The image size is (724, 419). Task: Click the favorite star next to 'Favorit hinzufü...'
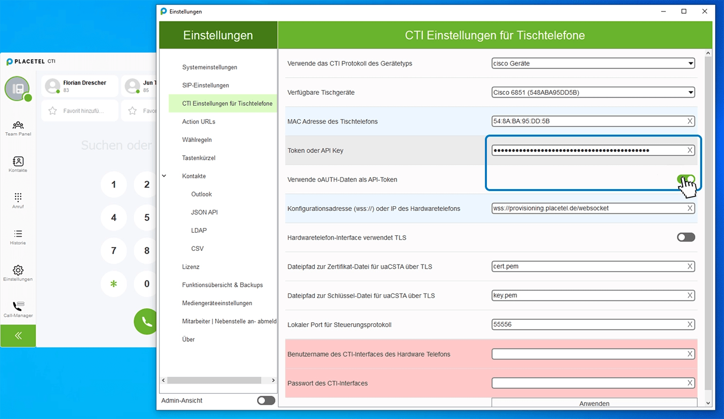pos(52,111)
